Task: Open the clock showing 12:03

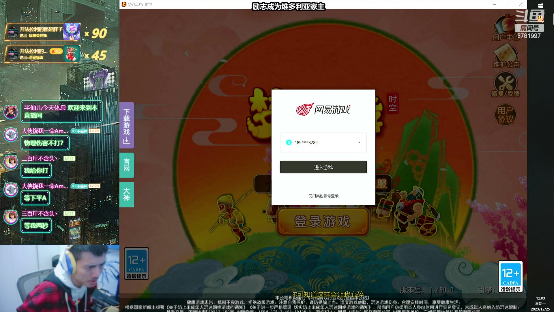Action: (x=540, y=298)
